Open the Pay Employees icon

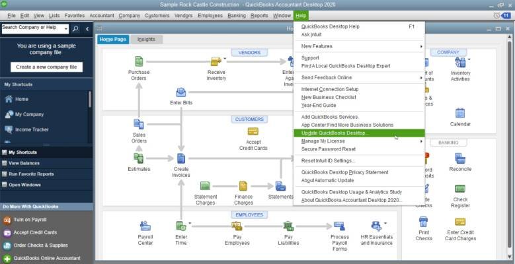(x=237, y=226)
